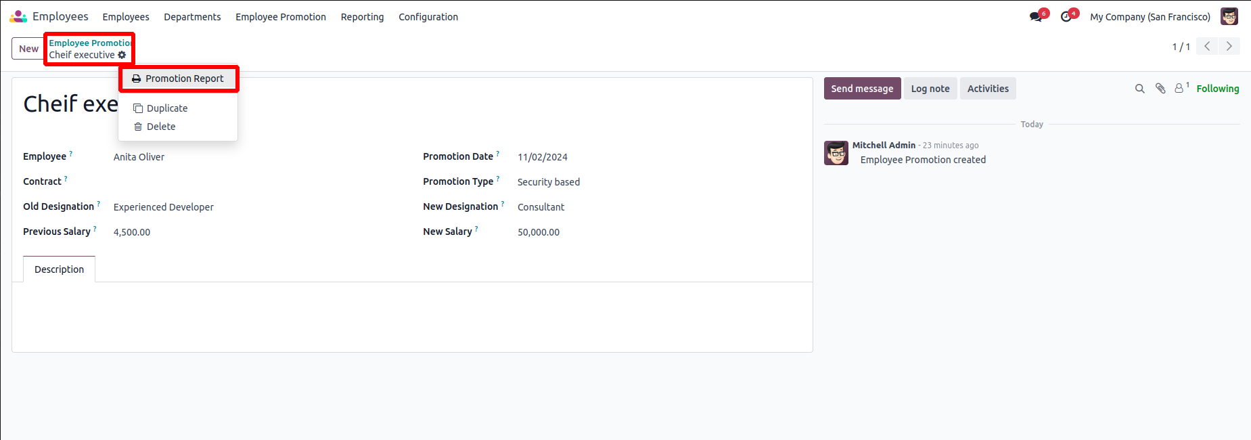Open the Reporting menu
This screenshot has height=440, width=1251.
tap(362, 17)
